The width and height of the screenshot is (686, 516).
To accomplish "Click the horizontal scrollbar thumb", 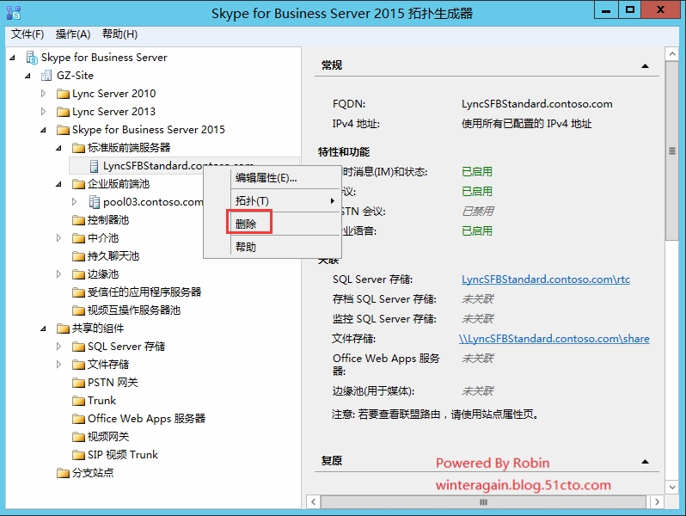I will click(483, 502).
